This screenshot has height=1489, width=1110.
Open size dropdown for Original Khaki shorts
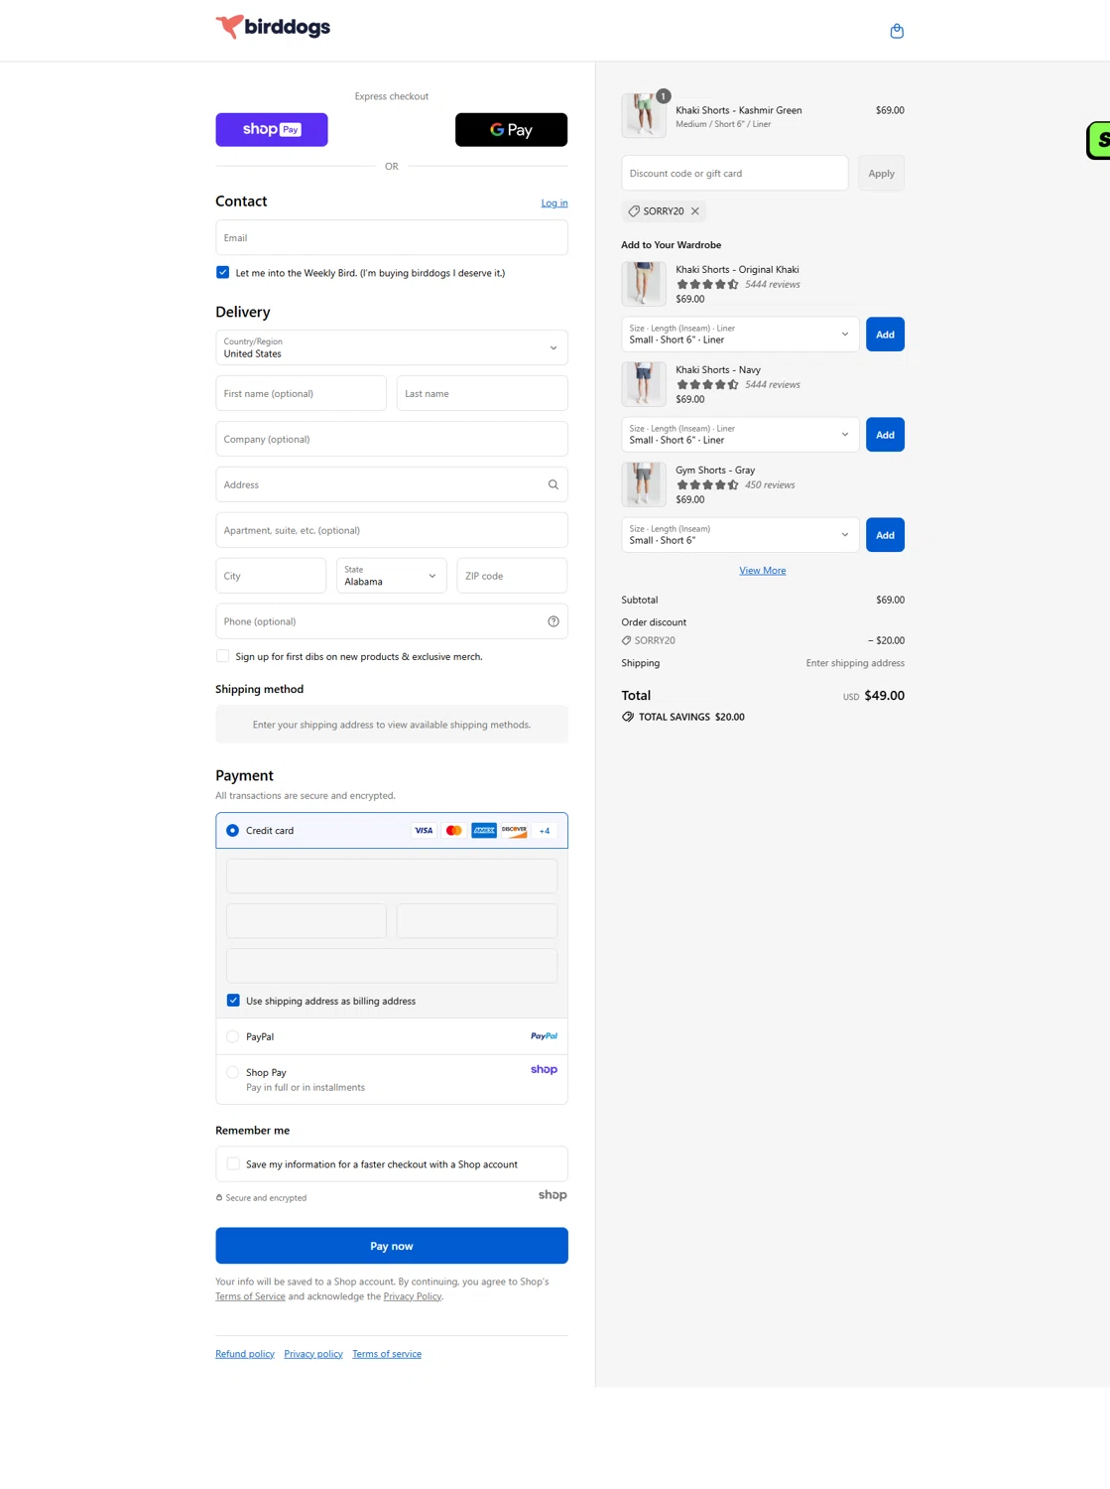coord(740,335)
